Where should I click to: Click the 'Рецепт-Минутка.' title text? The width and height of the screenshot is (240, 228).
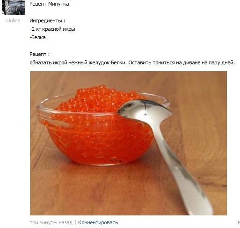coord(50,4)
